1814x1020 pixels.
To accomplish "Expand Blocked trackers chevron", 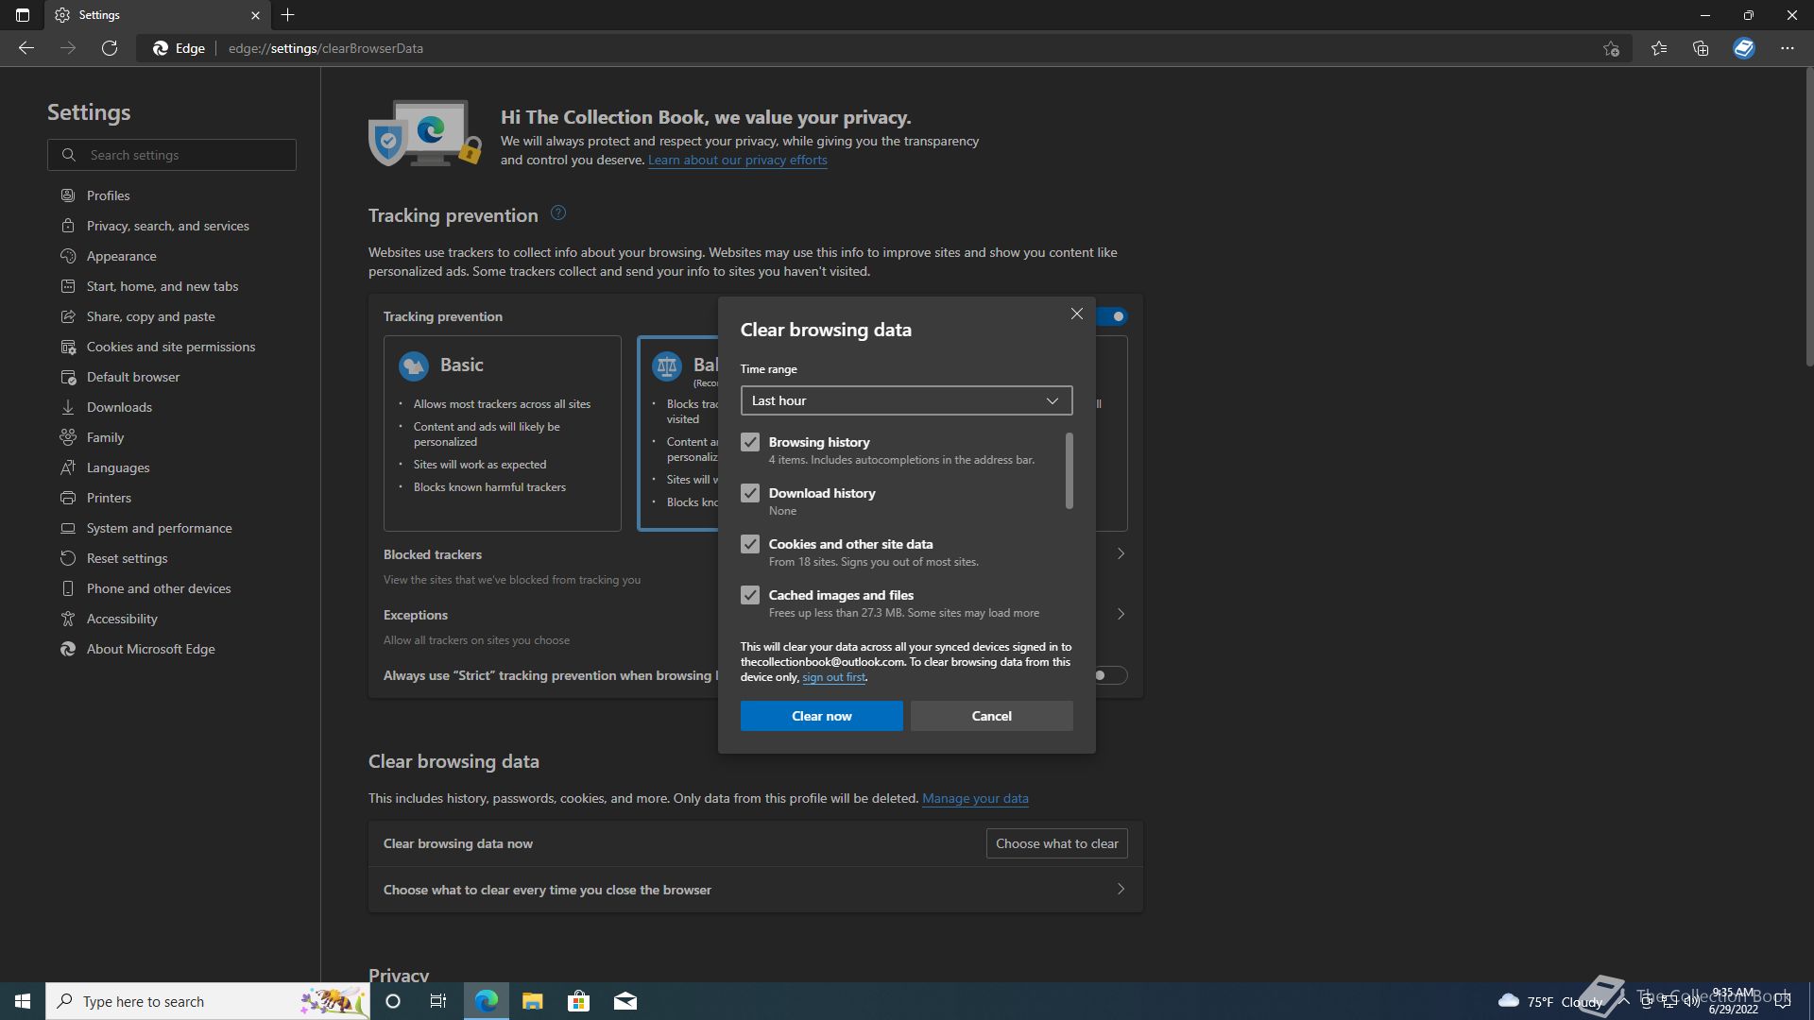I will click(x=1121, y=553).
